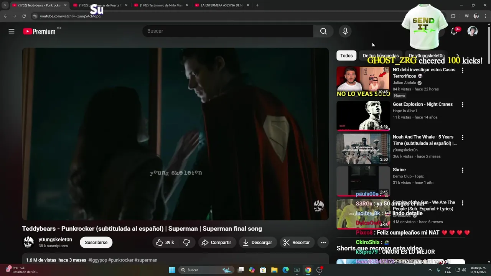The width and height of the screenshot is (491, 276).
Task: Click the video player area
Action: [175, 134]
